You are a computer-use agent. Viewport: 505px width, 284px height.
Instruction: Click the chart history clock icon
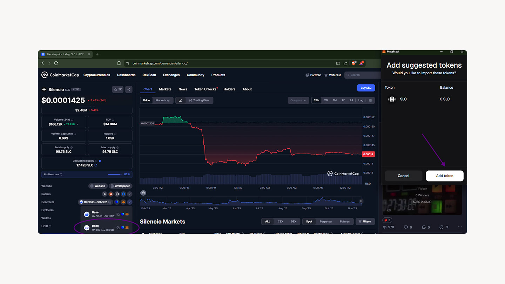(143, 193)
